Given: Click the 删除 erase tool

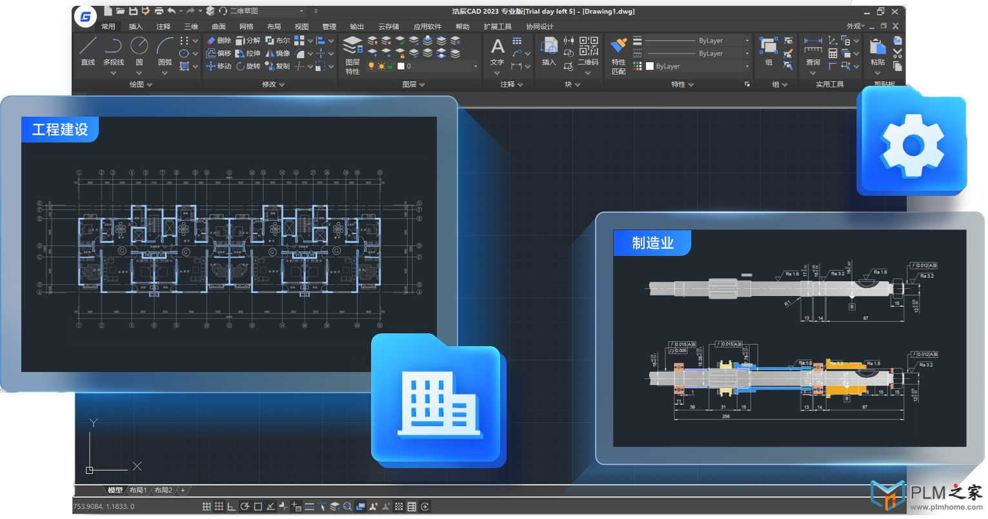Looking at the screenshot, I should pyautogui.click(x=219, y=41).
